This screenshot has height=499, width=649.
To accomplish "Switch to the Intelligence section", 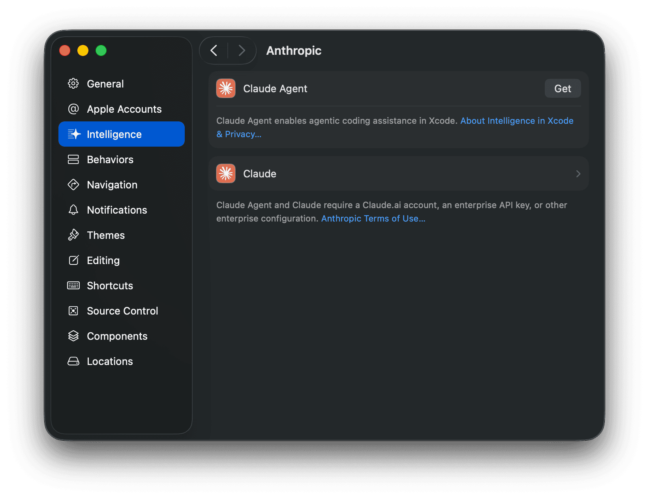I will coord(114,134).
